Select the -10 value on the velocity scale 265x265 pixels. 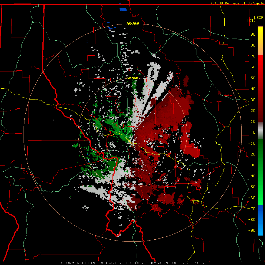[x=252, y=143]
